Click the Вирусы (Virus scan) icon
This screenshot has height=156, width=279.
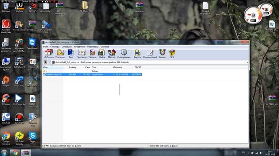tap(137, 54)
